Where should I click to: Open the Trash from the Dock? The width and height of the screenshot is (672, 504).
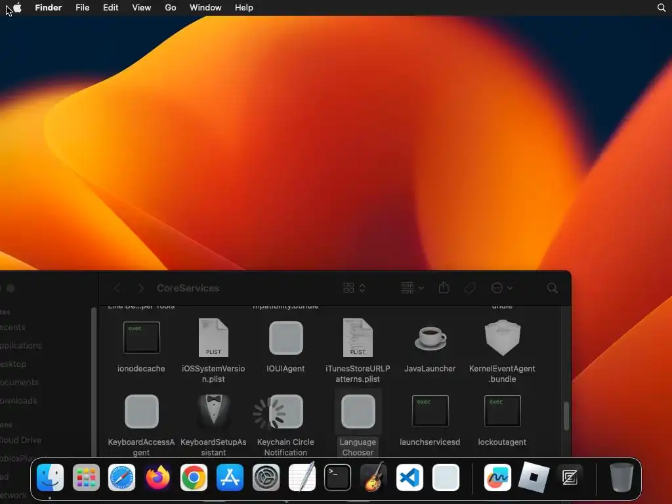click(x=621, y=478)
